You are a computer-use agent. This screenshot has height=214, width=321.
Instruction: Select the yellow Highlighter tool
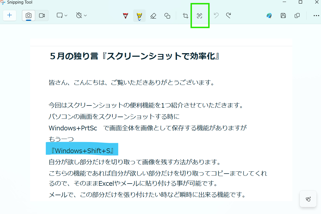pyautogui.click(x=139, y=15)
